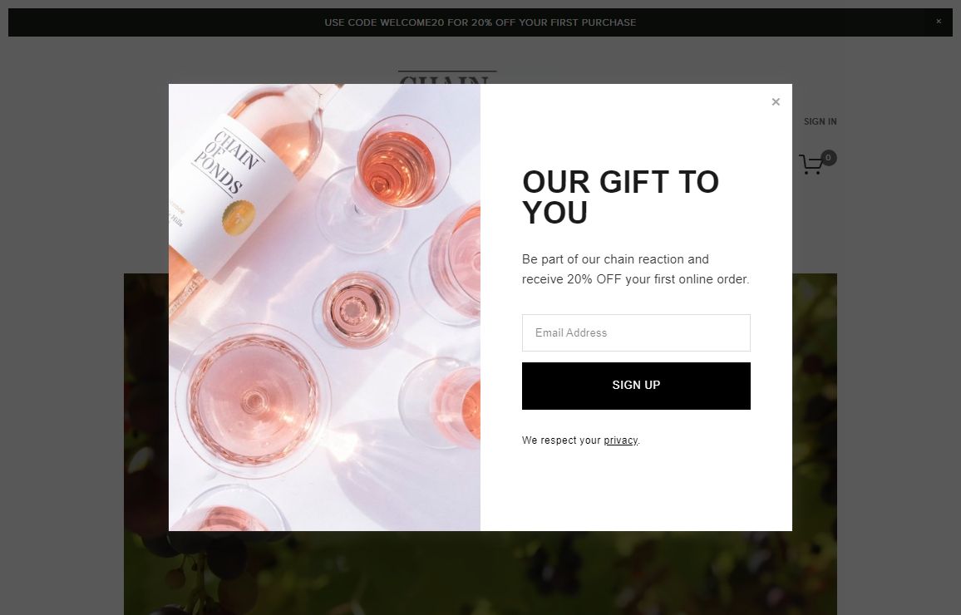Close the 'Our Gift To You' popup
The image size is (961, 615).
click(776, 102)
